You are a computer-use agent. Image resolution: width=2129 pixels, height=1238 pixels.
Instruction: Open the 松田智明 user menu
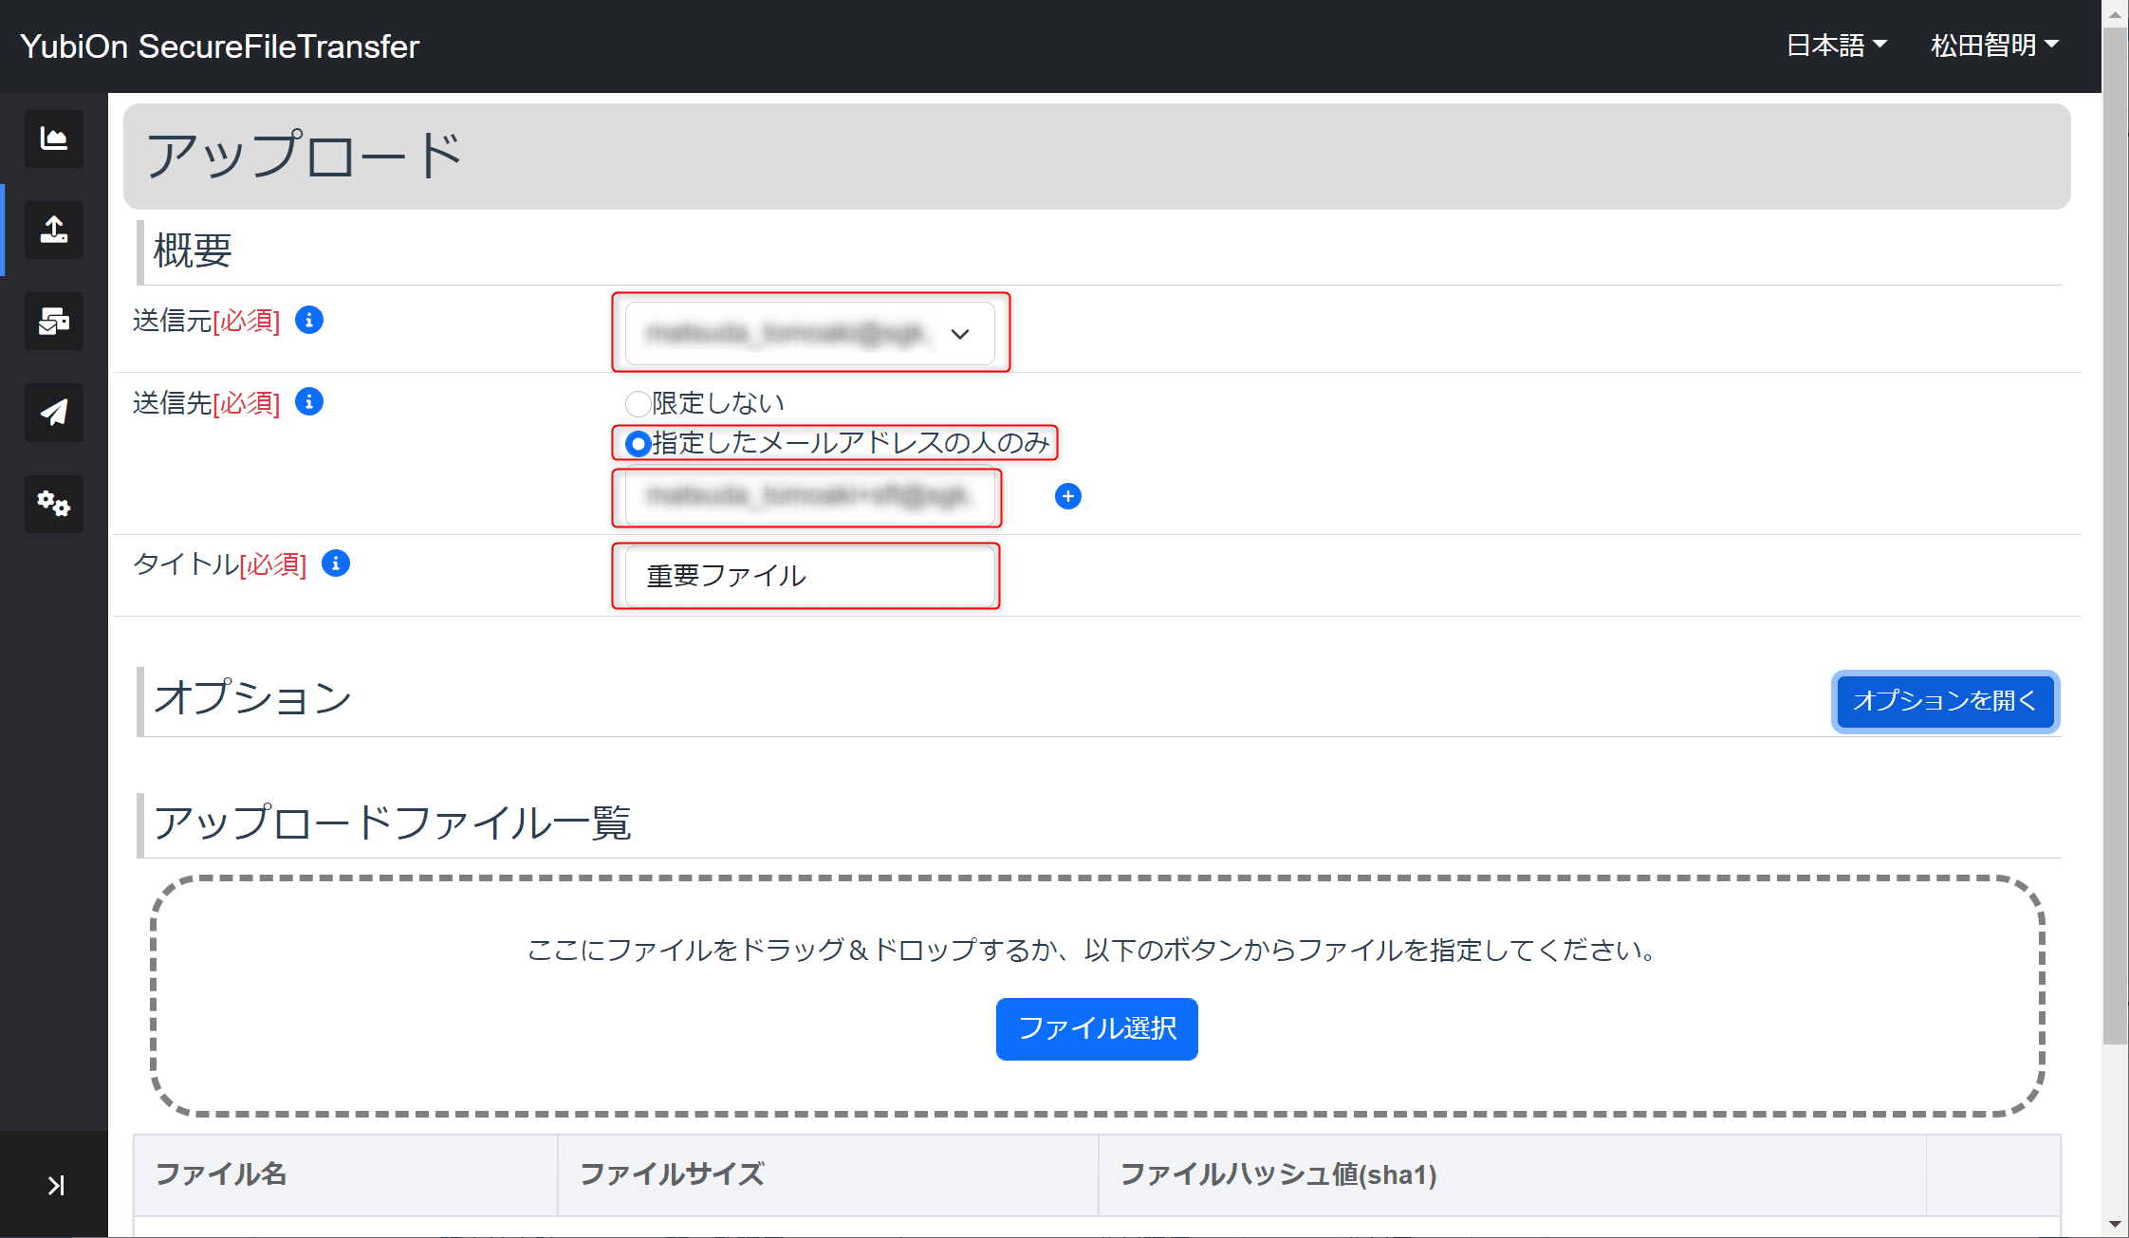click(x=1994, y=45)
